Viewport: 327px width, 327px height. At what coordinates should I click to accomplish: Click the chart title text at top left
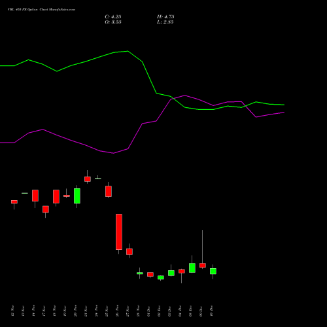41,10
